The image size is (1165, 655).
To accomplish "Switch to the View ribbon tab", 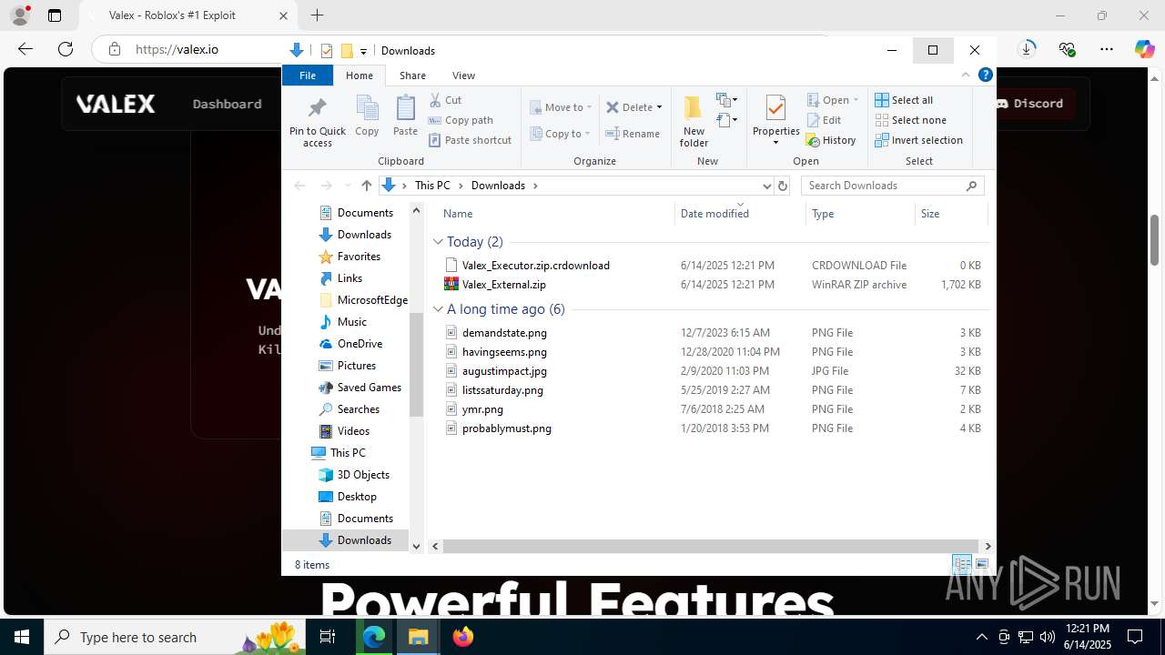I will pyautogui.click(x=463, y=76).
